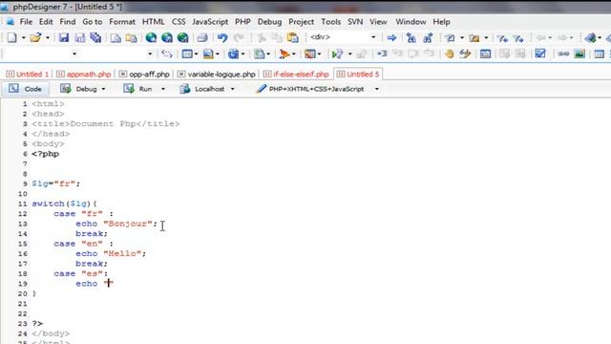Image resolution: width=611 pixels, height=344 pixels.
Task: Open the Localhost dropdown arrow
Action: [233, 89]
